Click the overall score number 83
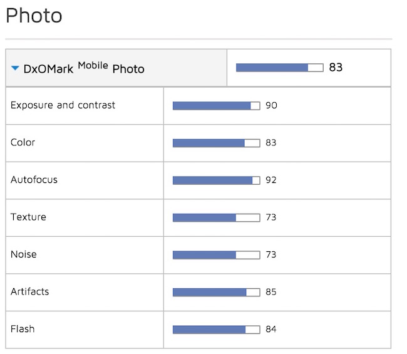 point(336,68)
